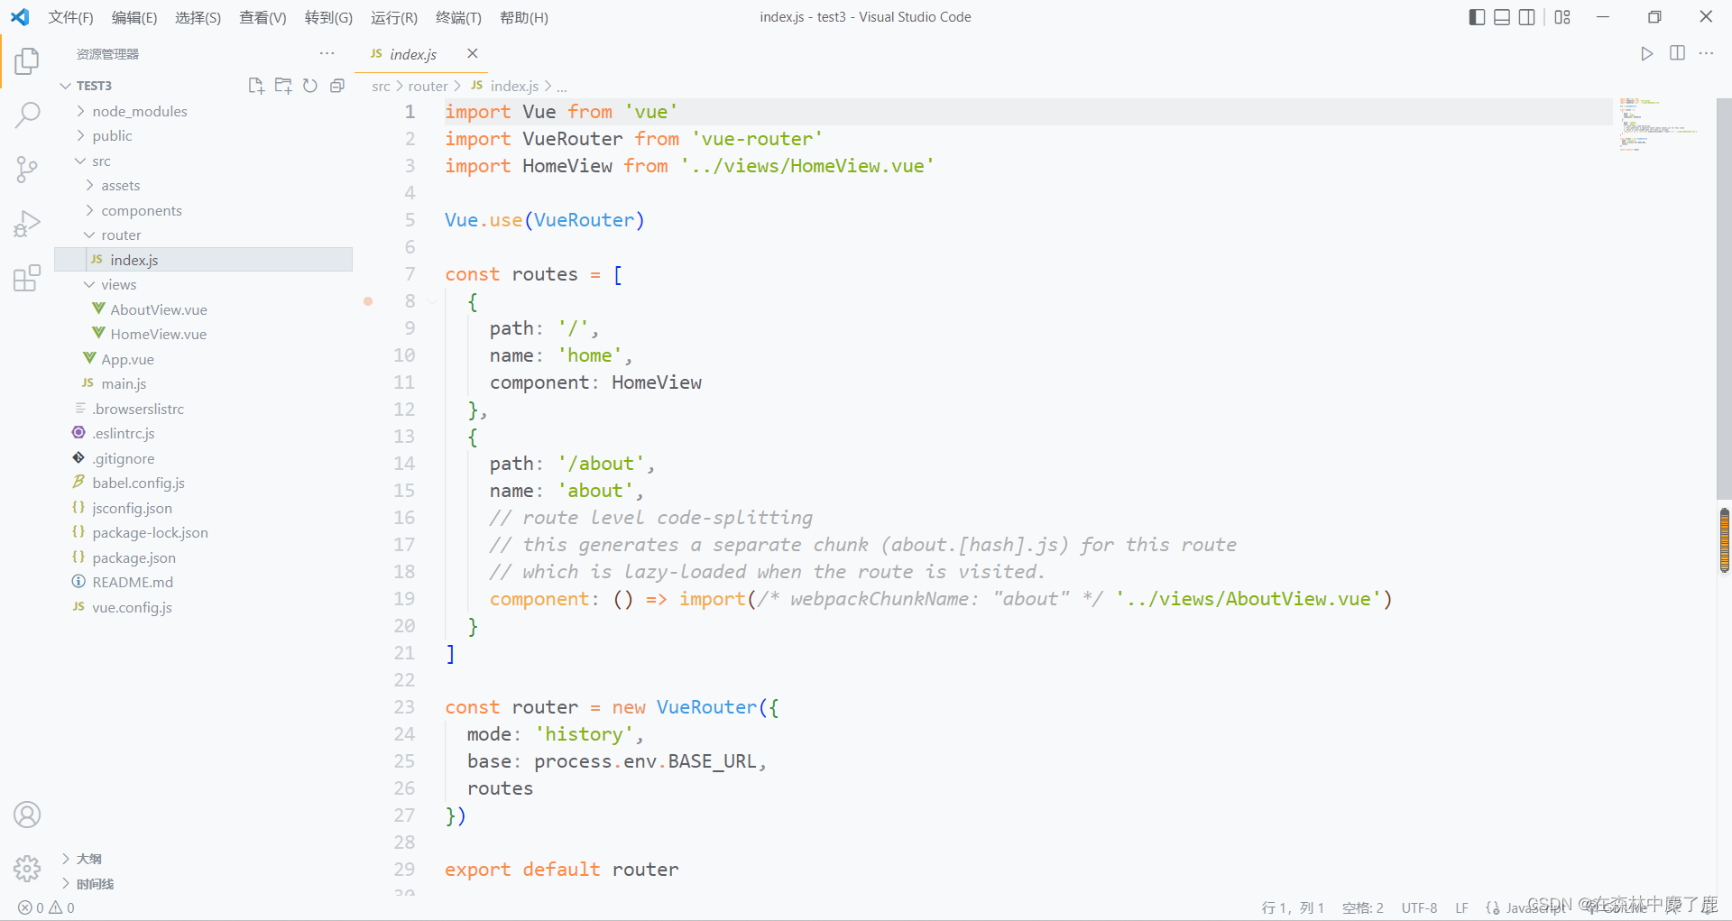Click the errors and warnings status indicator
Screen dimensions: 1732x921
[x=47, y=907]
